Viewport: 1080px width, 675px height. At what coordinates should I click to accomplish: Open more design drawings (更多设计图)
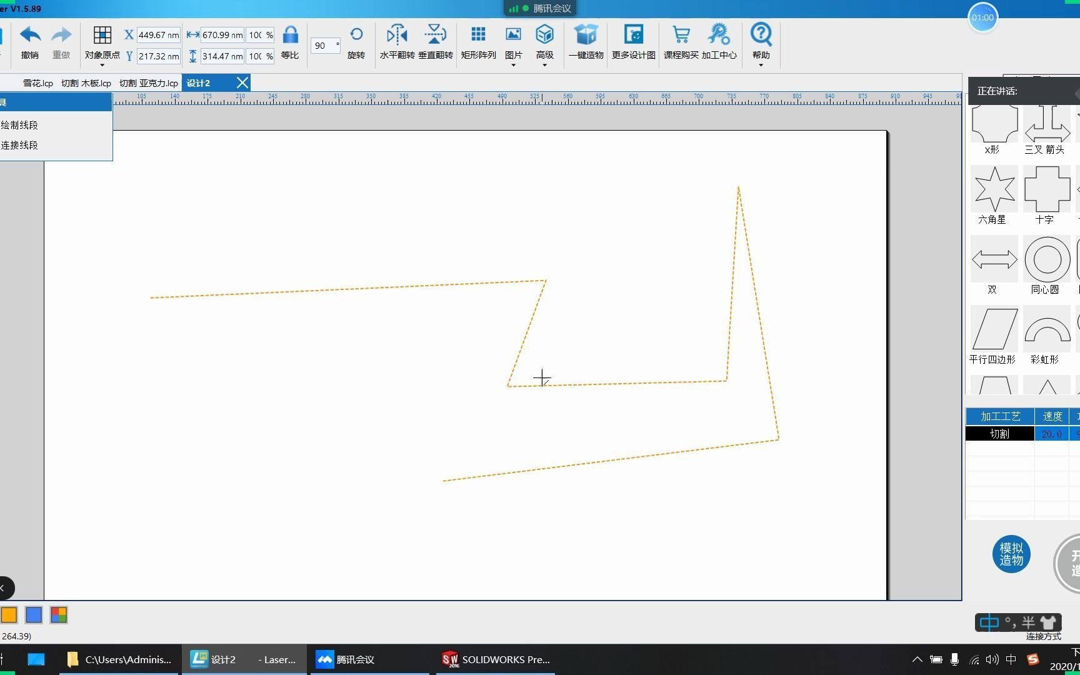coord(634,42)
